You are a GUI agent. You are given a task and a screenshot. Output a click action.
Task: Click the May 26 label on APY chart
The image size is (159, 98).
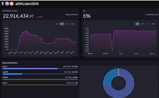tap(106, 53)
